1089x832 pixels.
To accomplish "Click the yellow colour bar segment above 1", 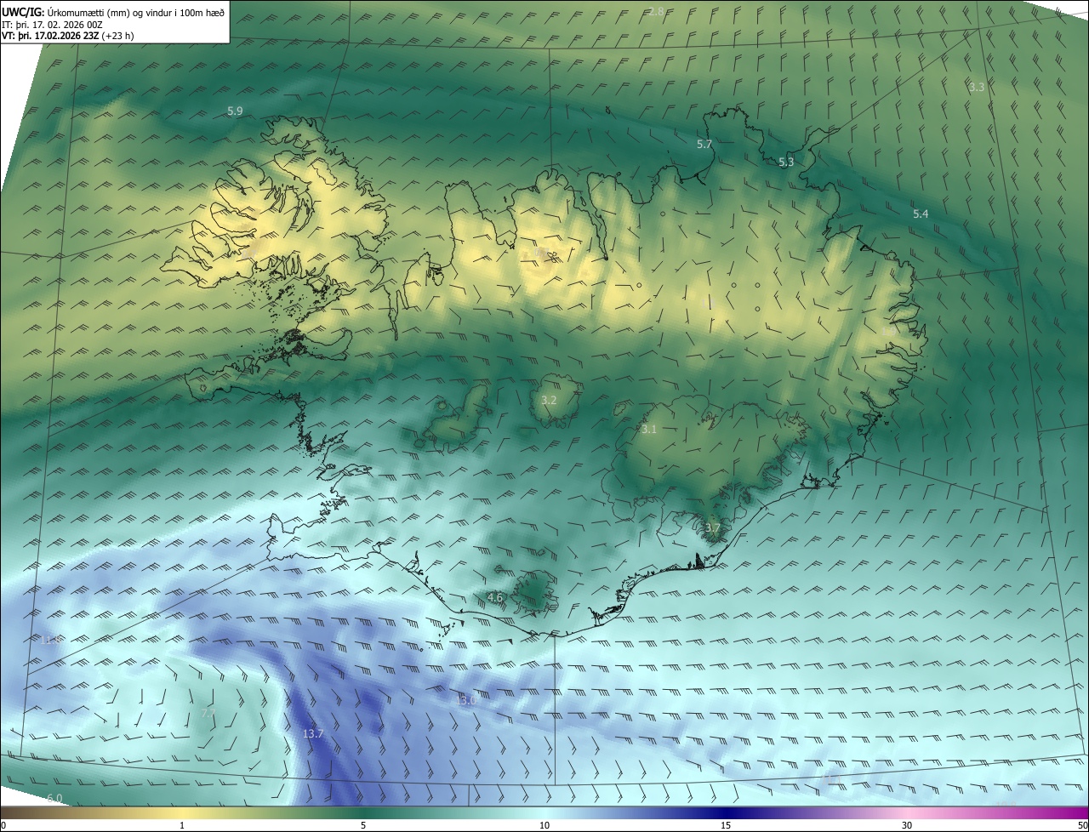I will [x=182, y=813].
